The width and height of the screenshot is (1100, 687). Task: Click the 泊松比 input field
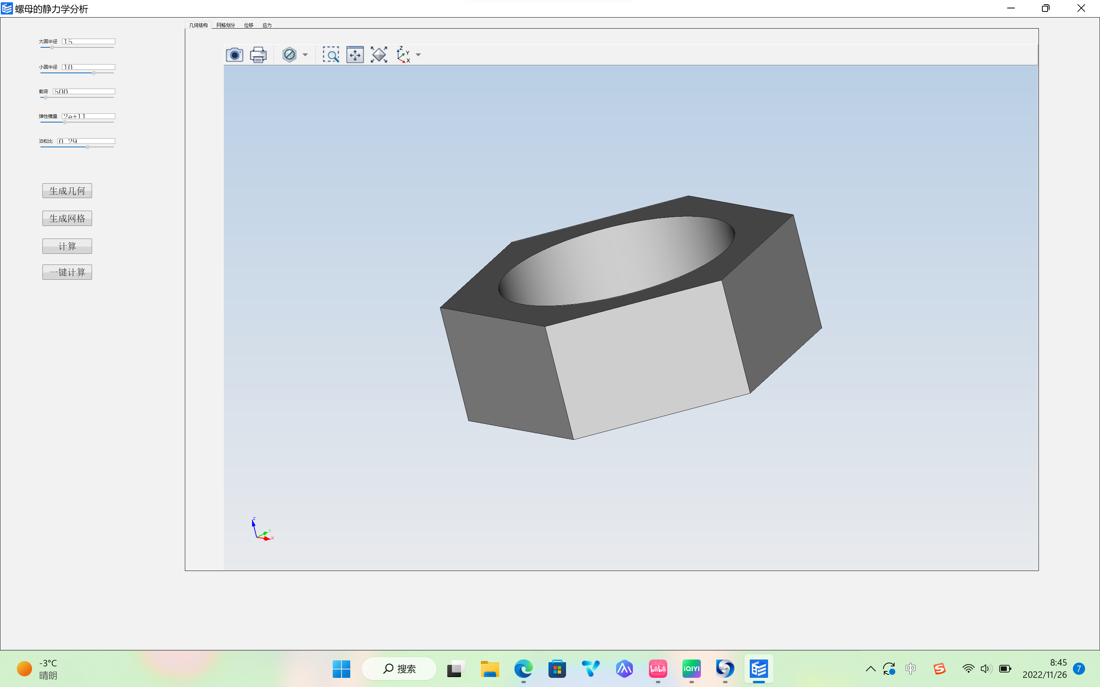click(x=86, y=141)
